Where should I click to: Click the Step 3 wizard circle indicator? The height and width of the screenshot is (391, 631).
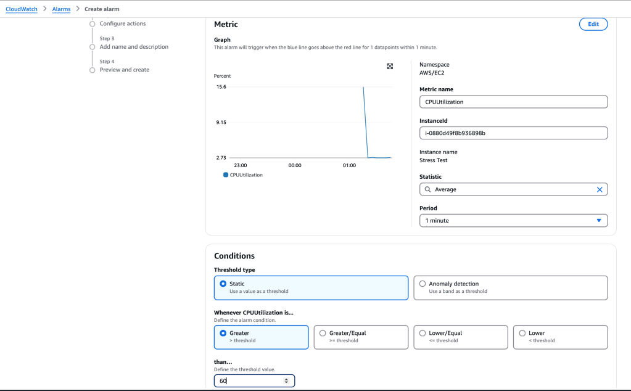tap(93, 47)
